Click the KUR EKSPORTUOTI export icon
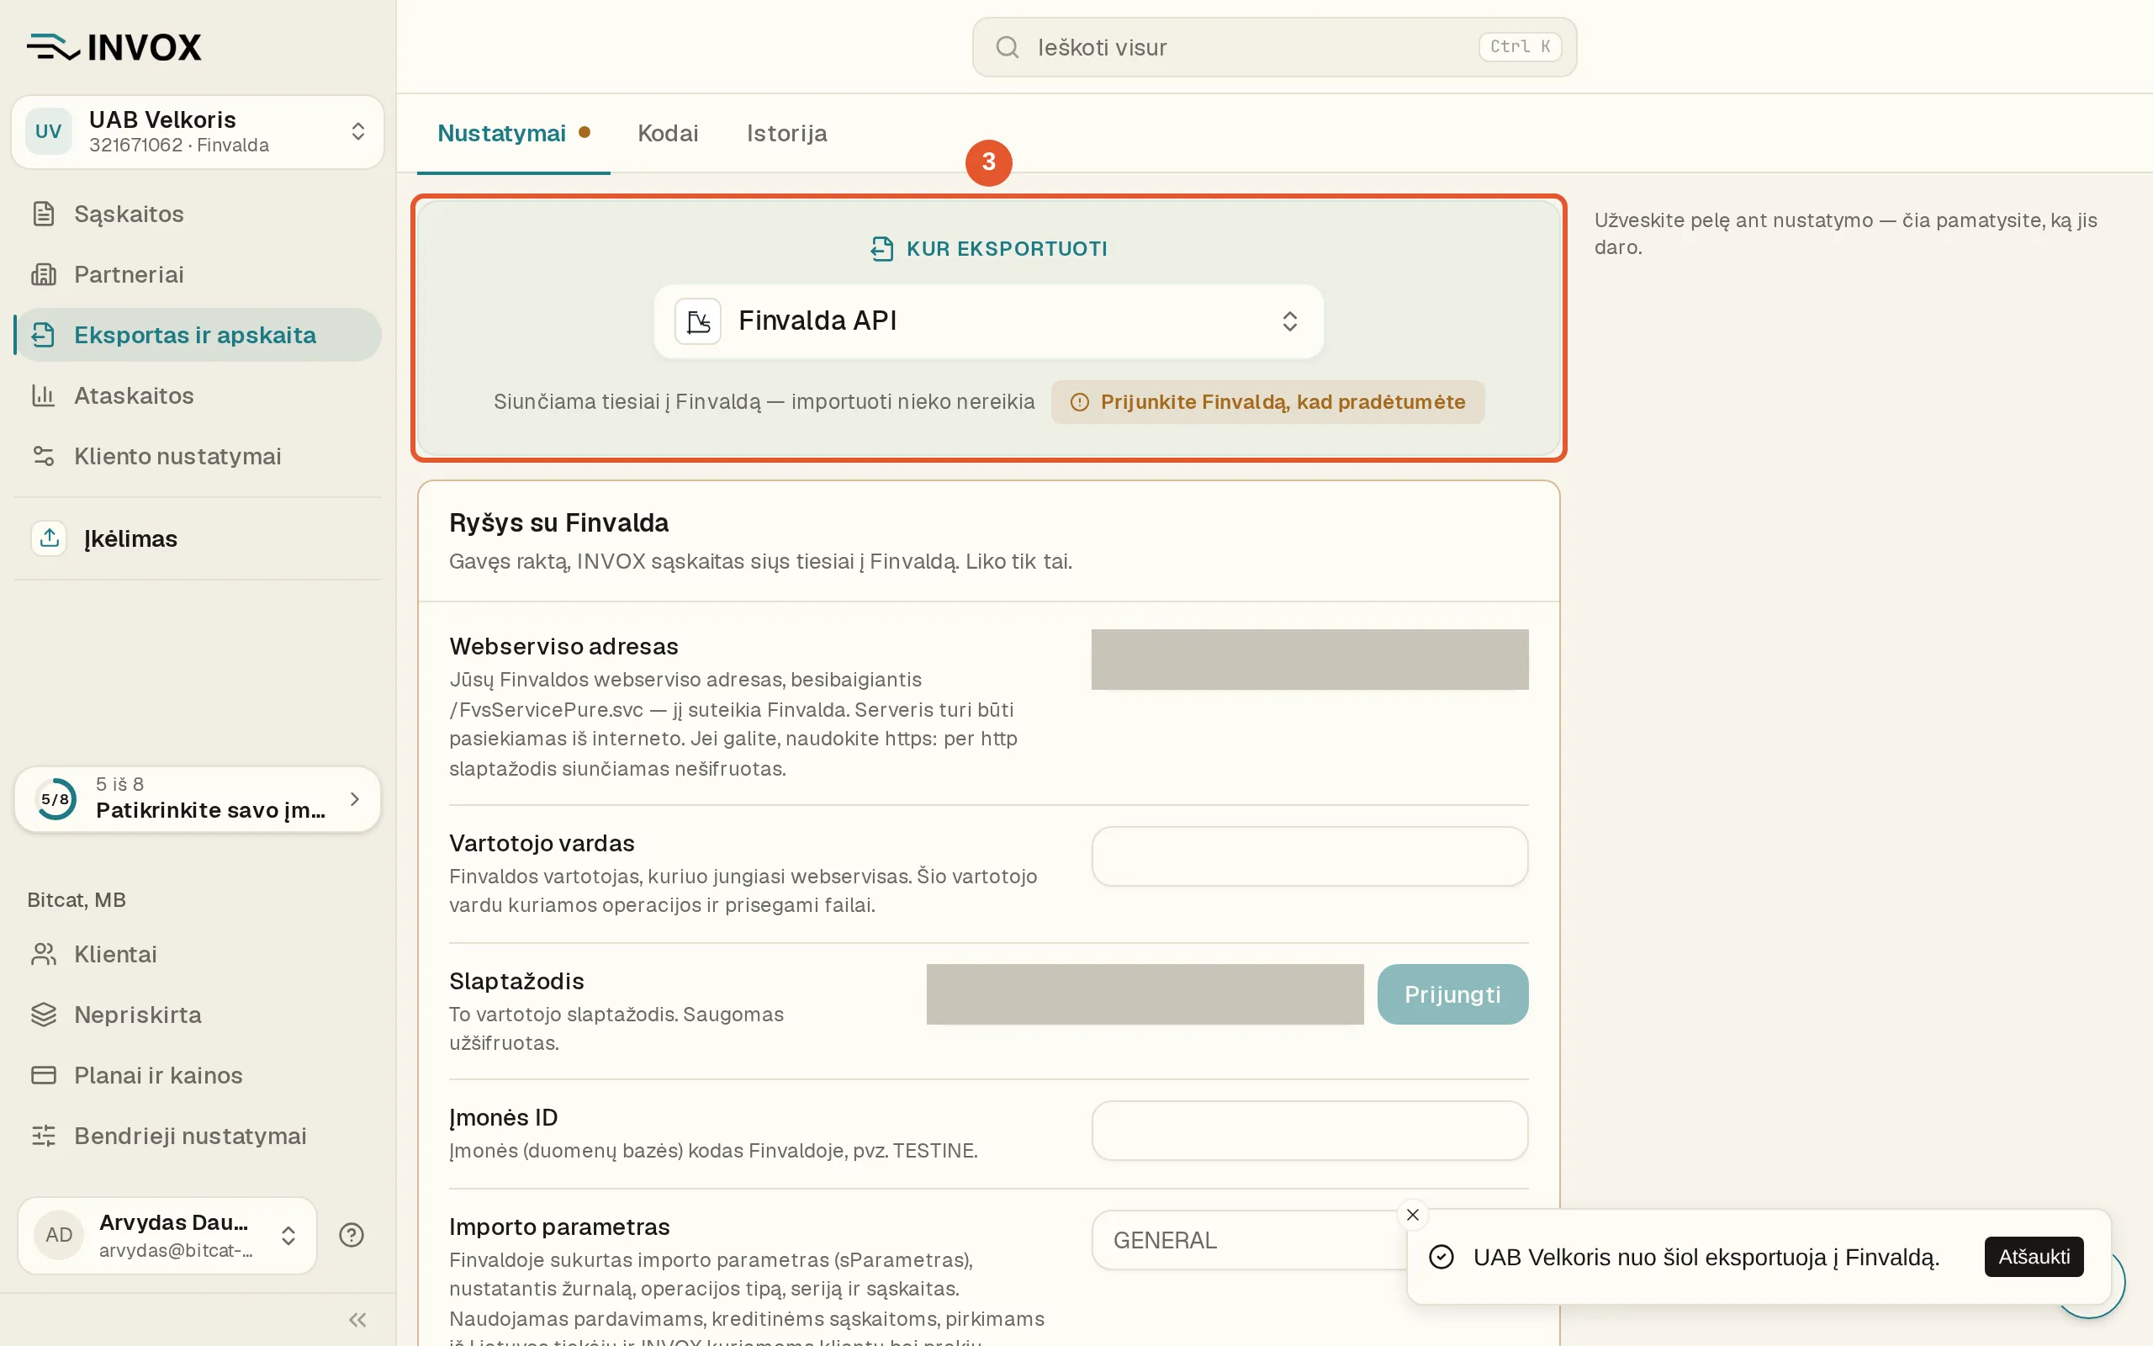2153x1346 pixels. coord(881,248)
